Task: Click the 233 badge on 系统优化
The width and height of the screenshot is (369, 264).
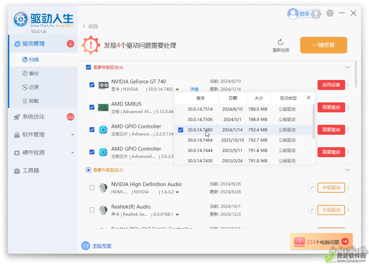Action: coord(70,117)
